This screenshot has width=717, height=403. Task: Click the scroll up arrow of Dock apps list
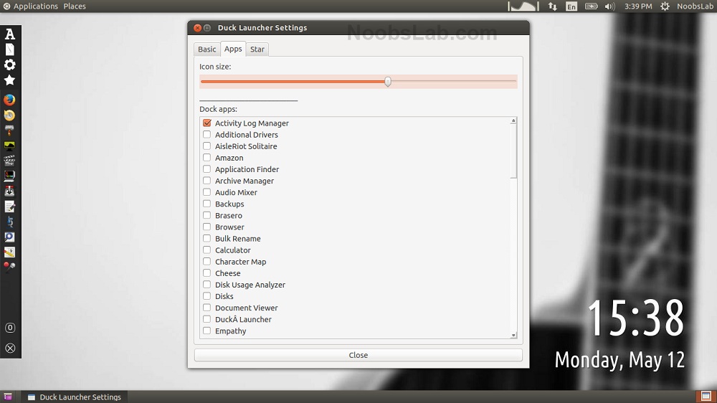[x=513, y=120]
